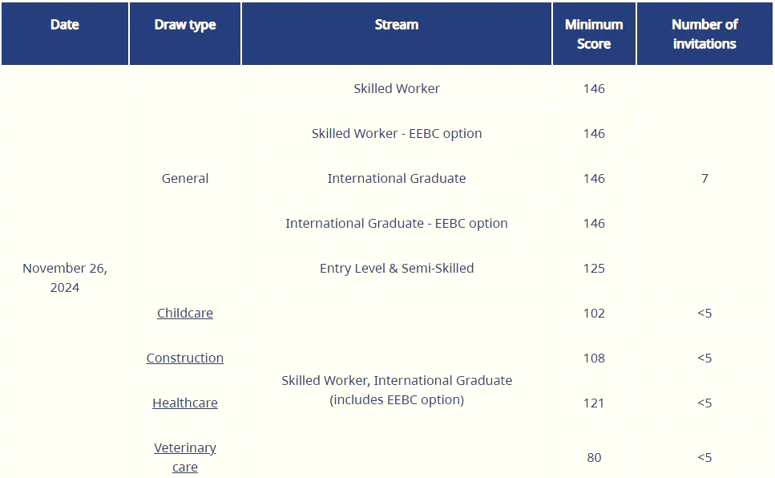Screen dimensions: 775x478
Task: Click the minimum score 125 cell
Action: click(x=594, y=268)
